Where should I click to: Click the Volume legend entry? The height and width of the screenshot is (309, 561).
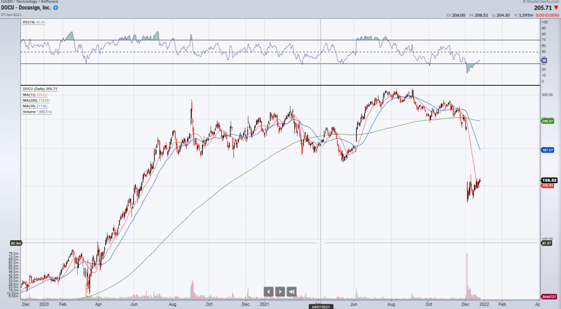click(37, 112)
